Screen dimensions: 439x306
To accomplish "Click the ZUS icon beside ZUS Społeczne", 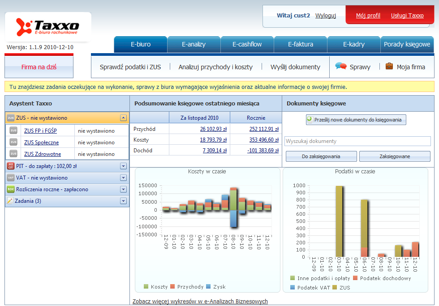I will coord(13,142).
